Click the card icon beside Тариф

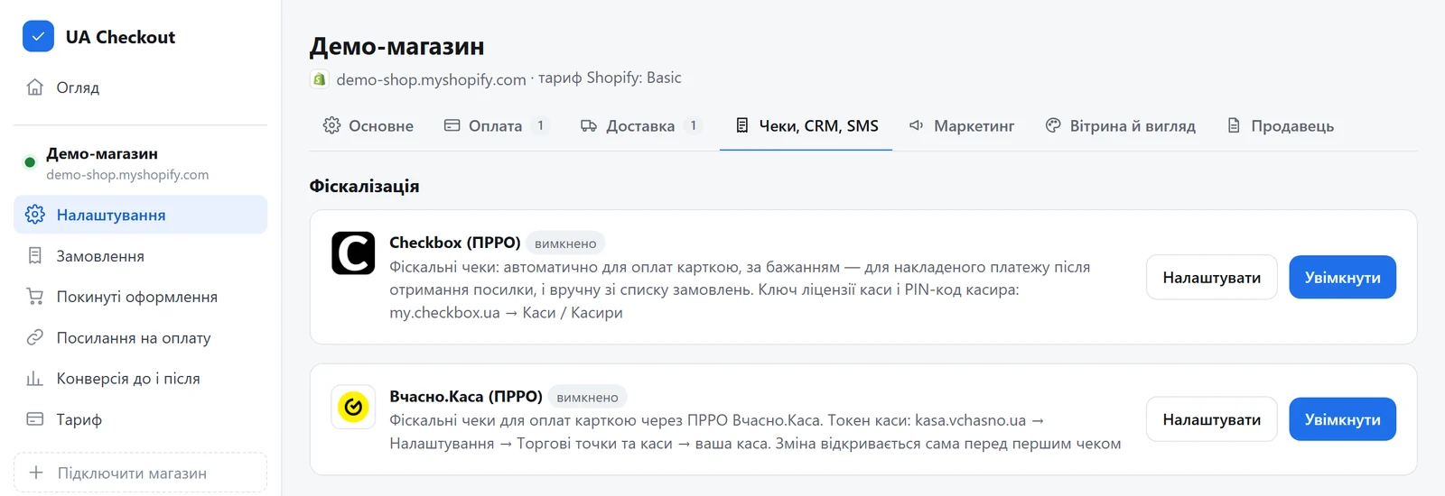pyautogui.click(x=35, y=419)
